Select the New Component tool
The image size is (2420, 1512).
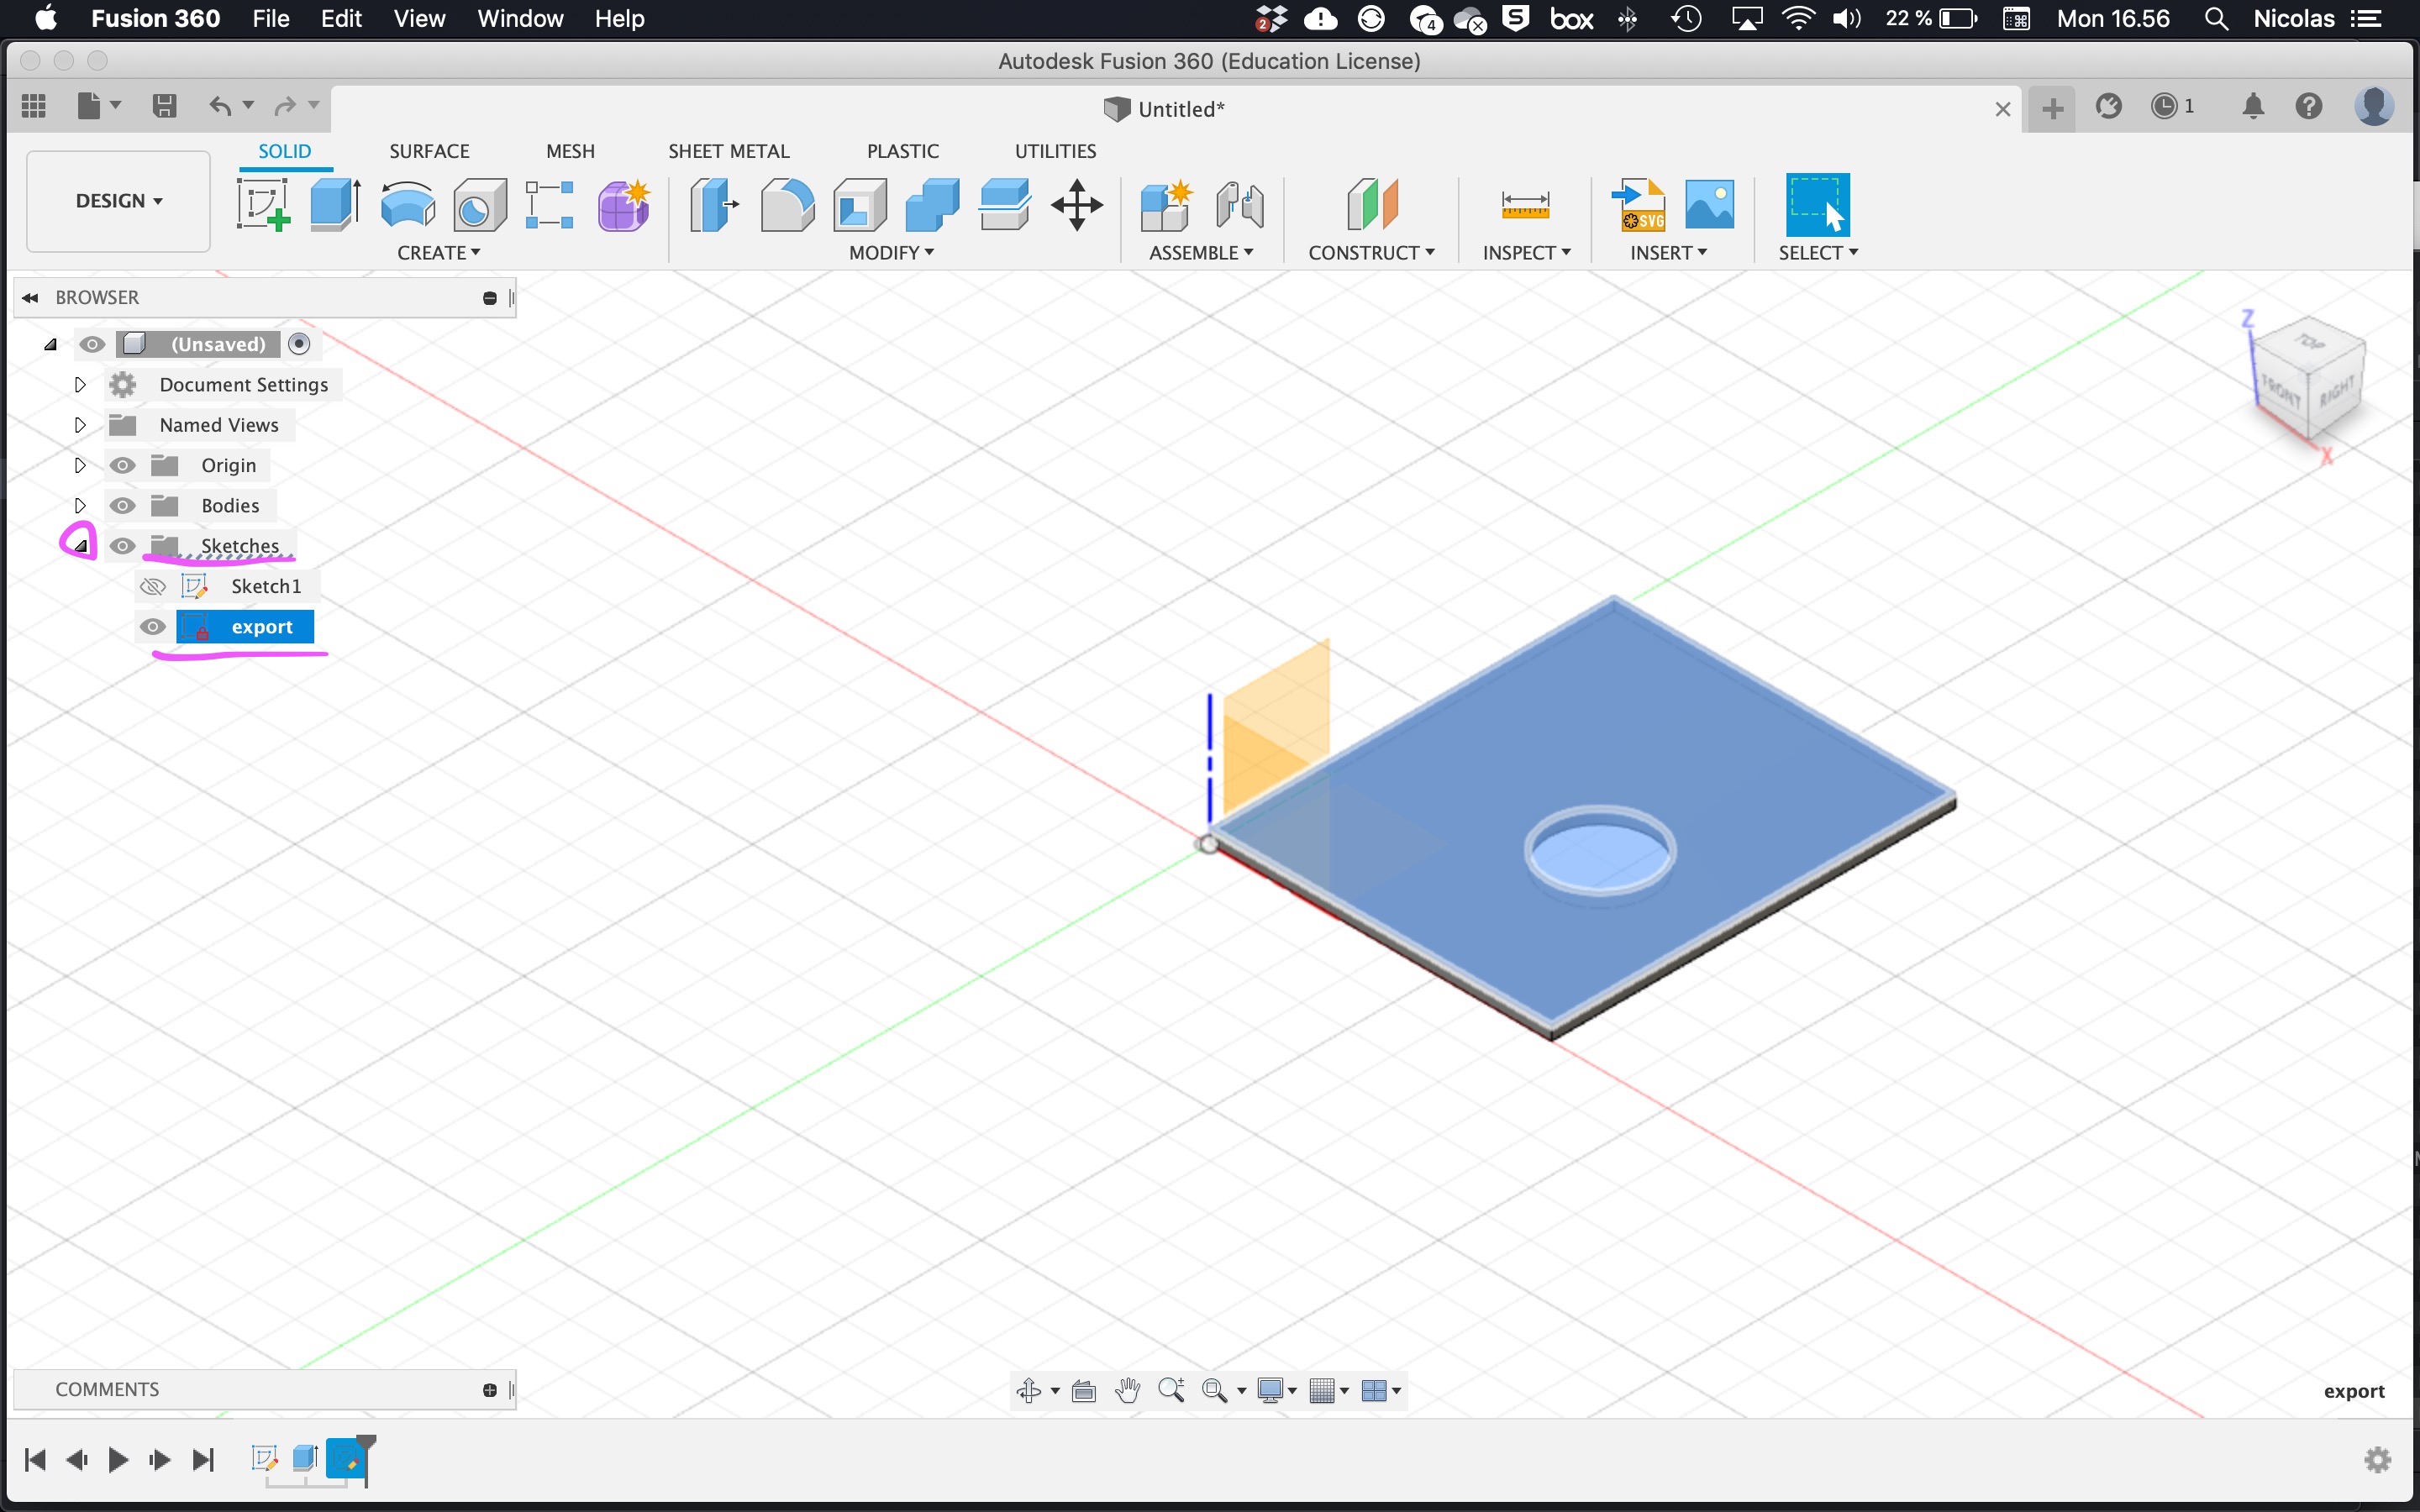pyautogui.click(x=1166, y=204)
